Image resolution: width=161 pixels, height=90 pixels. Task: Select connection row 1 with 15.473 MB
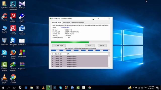[x=79, y=56]
